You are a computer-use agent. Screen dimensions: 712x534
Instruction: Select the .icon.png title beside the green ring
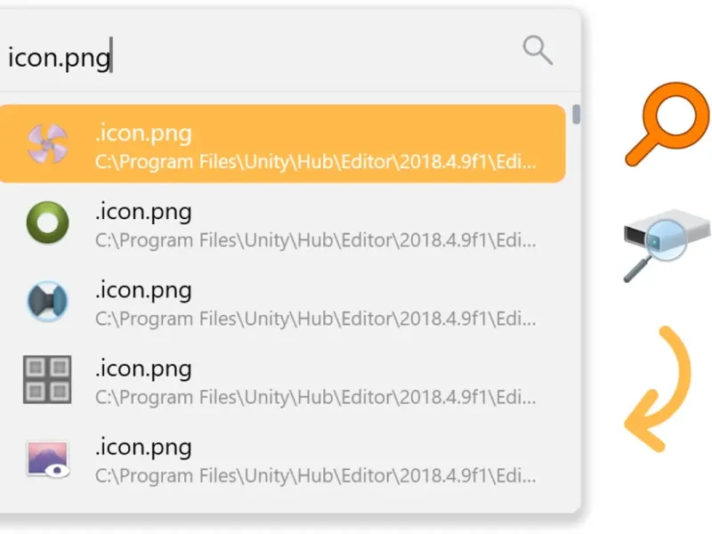click(143, 212)
